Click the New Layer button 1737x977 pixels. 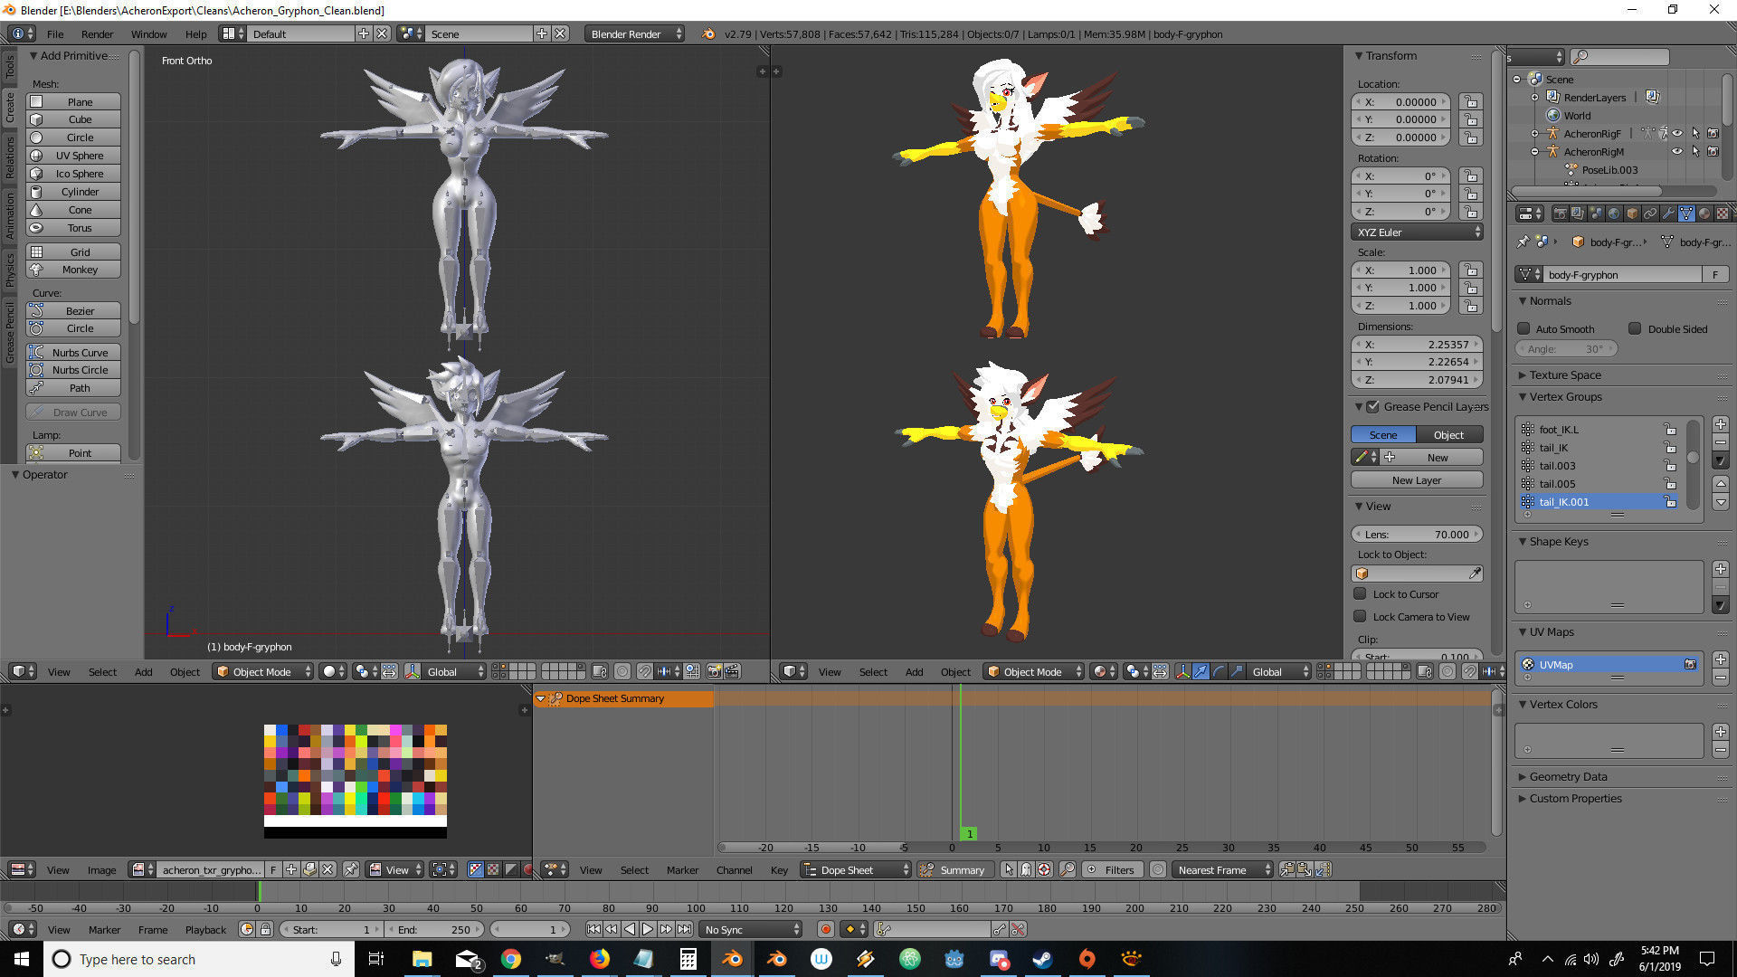click(x=1417, y=479)
